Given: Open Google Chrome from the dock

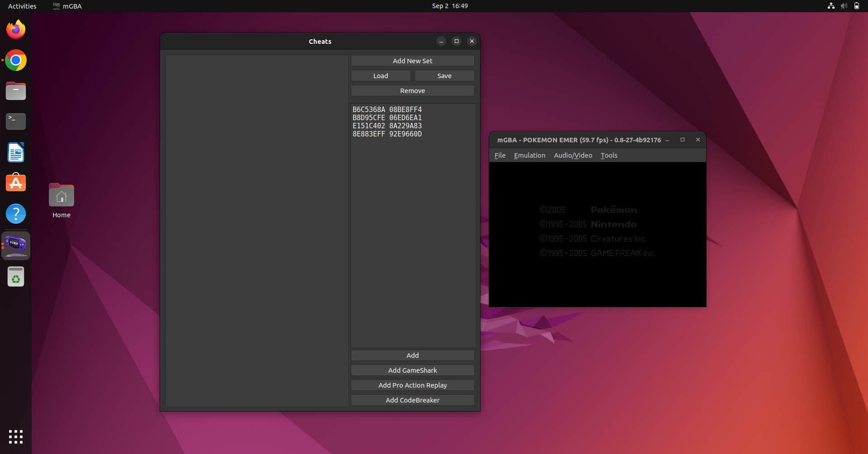Looking at the screenshot, I should tap(15, 60).
